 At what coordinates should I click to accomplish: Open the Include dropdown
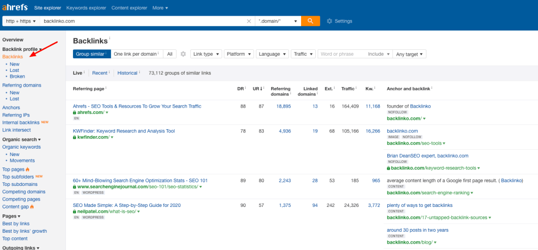tap(379, 54)
